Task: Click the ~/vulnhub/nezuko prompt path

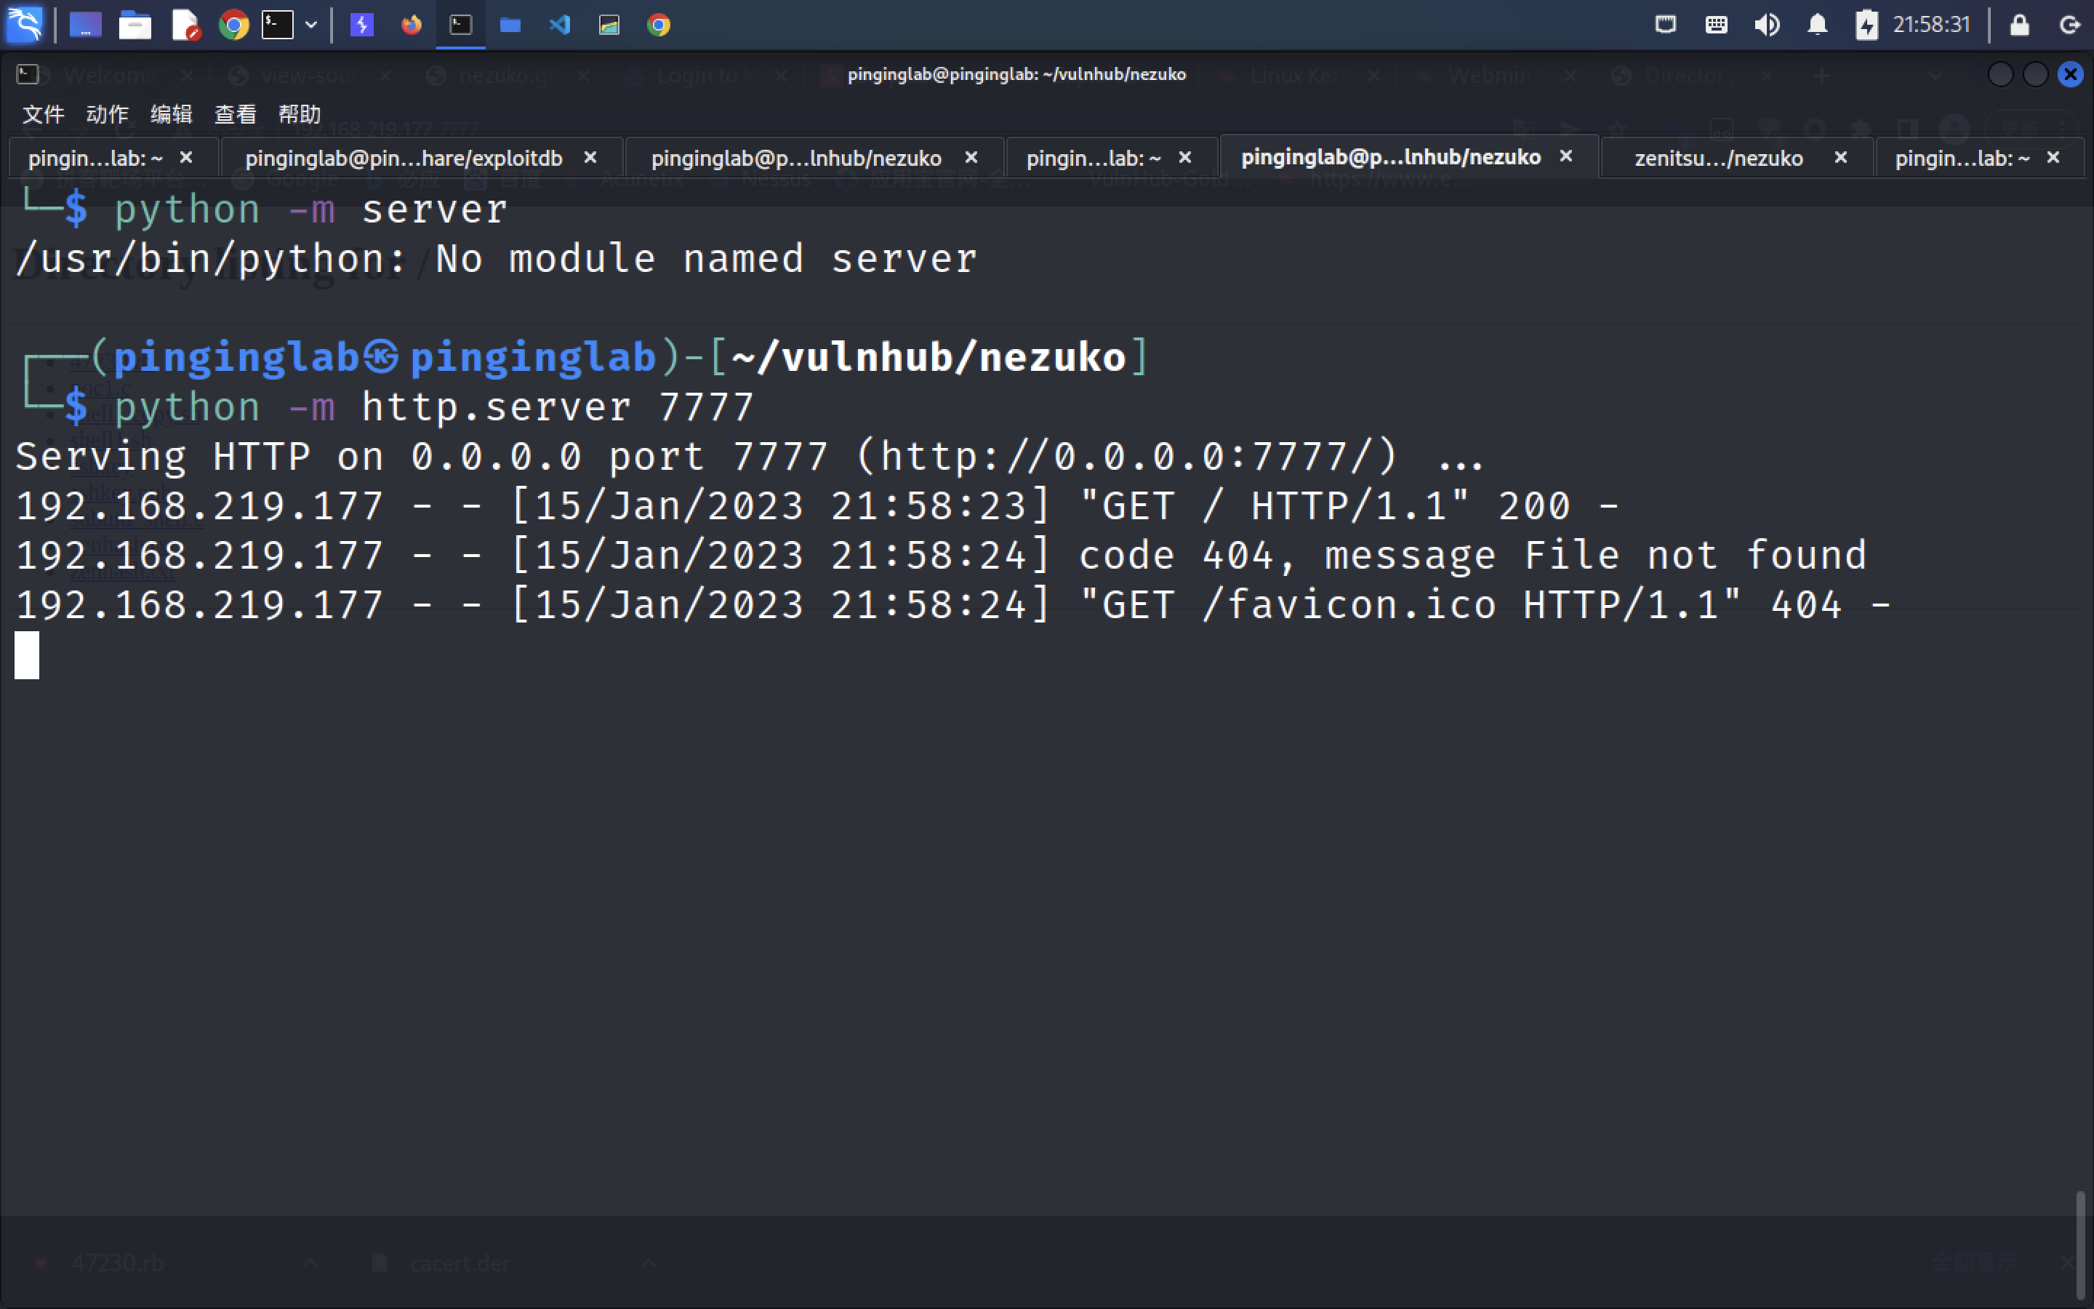Action: pyautogui.click(x=928, y=358)
